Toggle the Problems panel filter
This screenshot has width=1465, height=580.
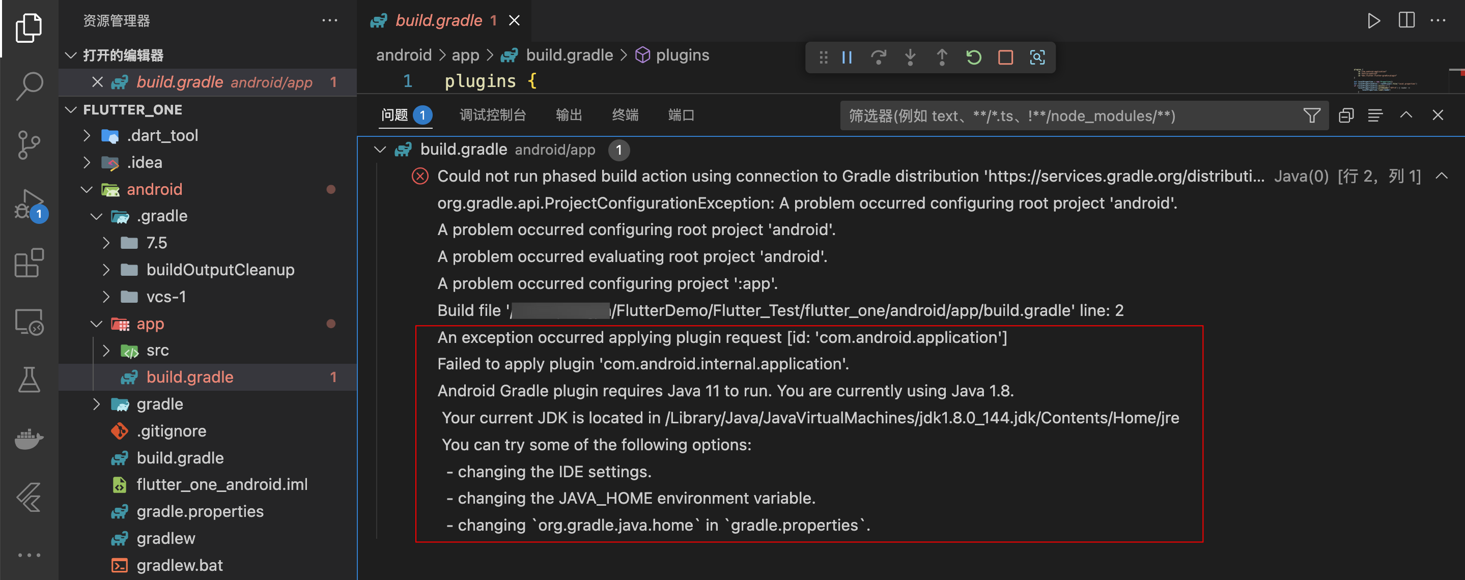tap(1311, 115)
